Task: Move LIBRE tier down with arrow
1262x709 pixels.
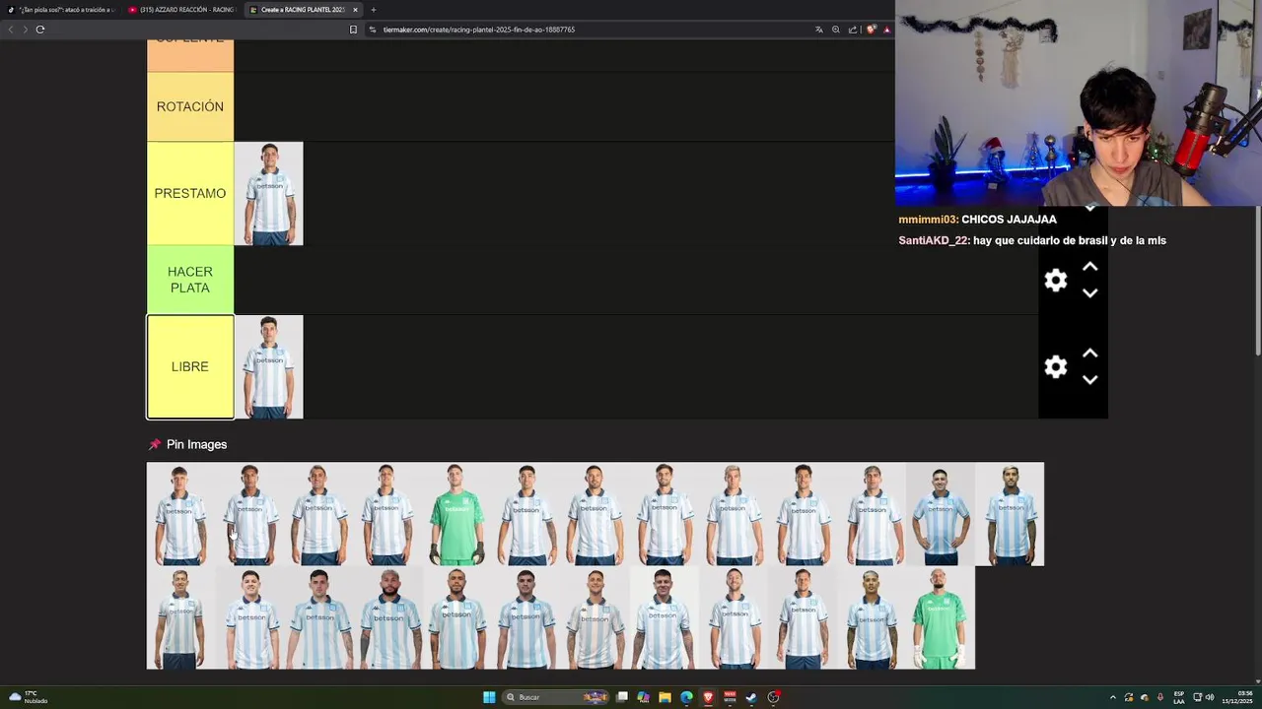Action: [1089, 380]
